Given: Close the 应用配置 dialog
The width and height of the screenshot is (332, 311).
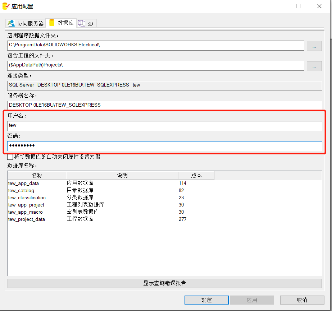Looking at the screenshot, I should 319,6.
